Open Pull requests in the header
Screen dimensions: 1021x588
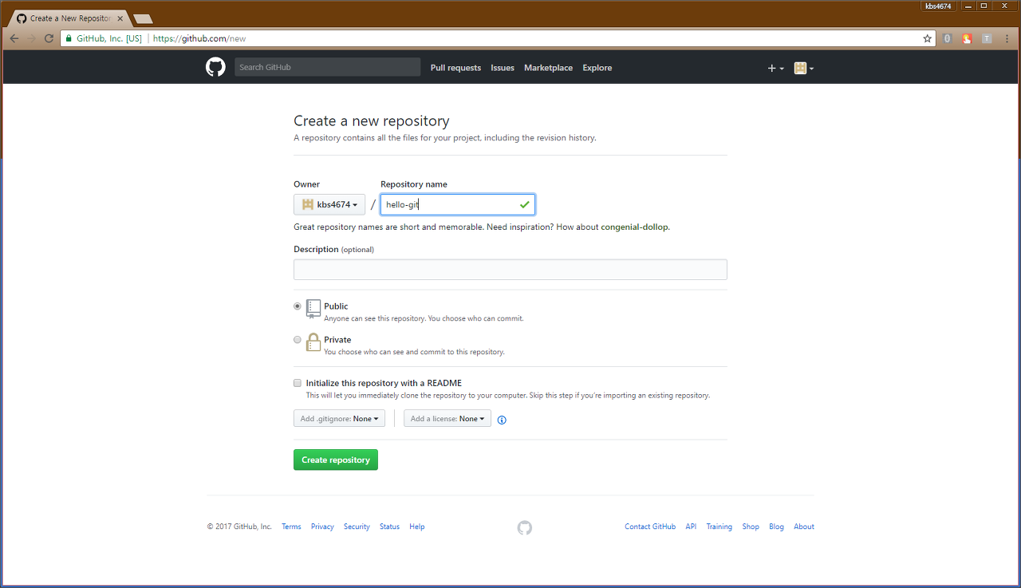click(x=455, y=68)
